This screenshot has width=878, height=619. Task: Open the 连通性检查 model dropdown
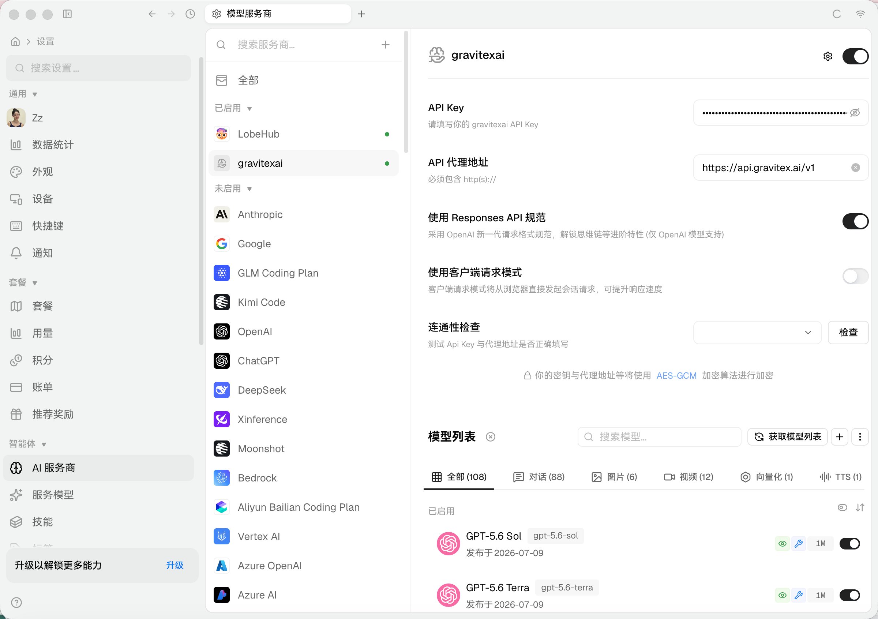(757, 333)
